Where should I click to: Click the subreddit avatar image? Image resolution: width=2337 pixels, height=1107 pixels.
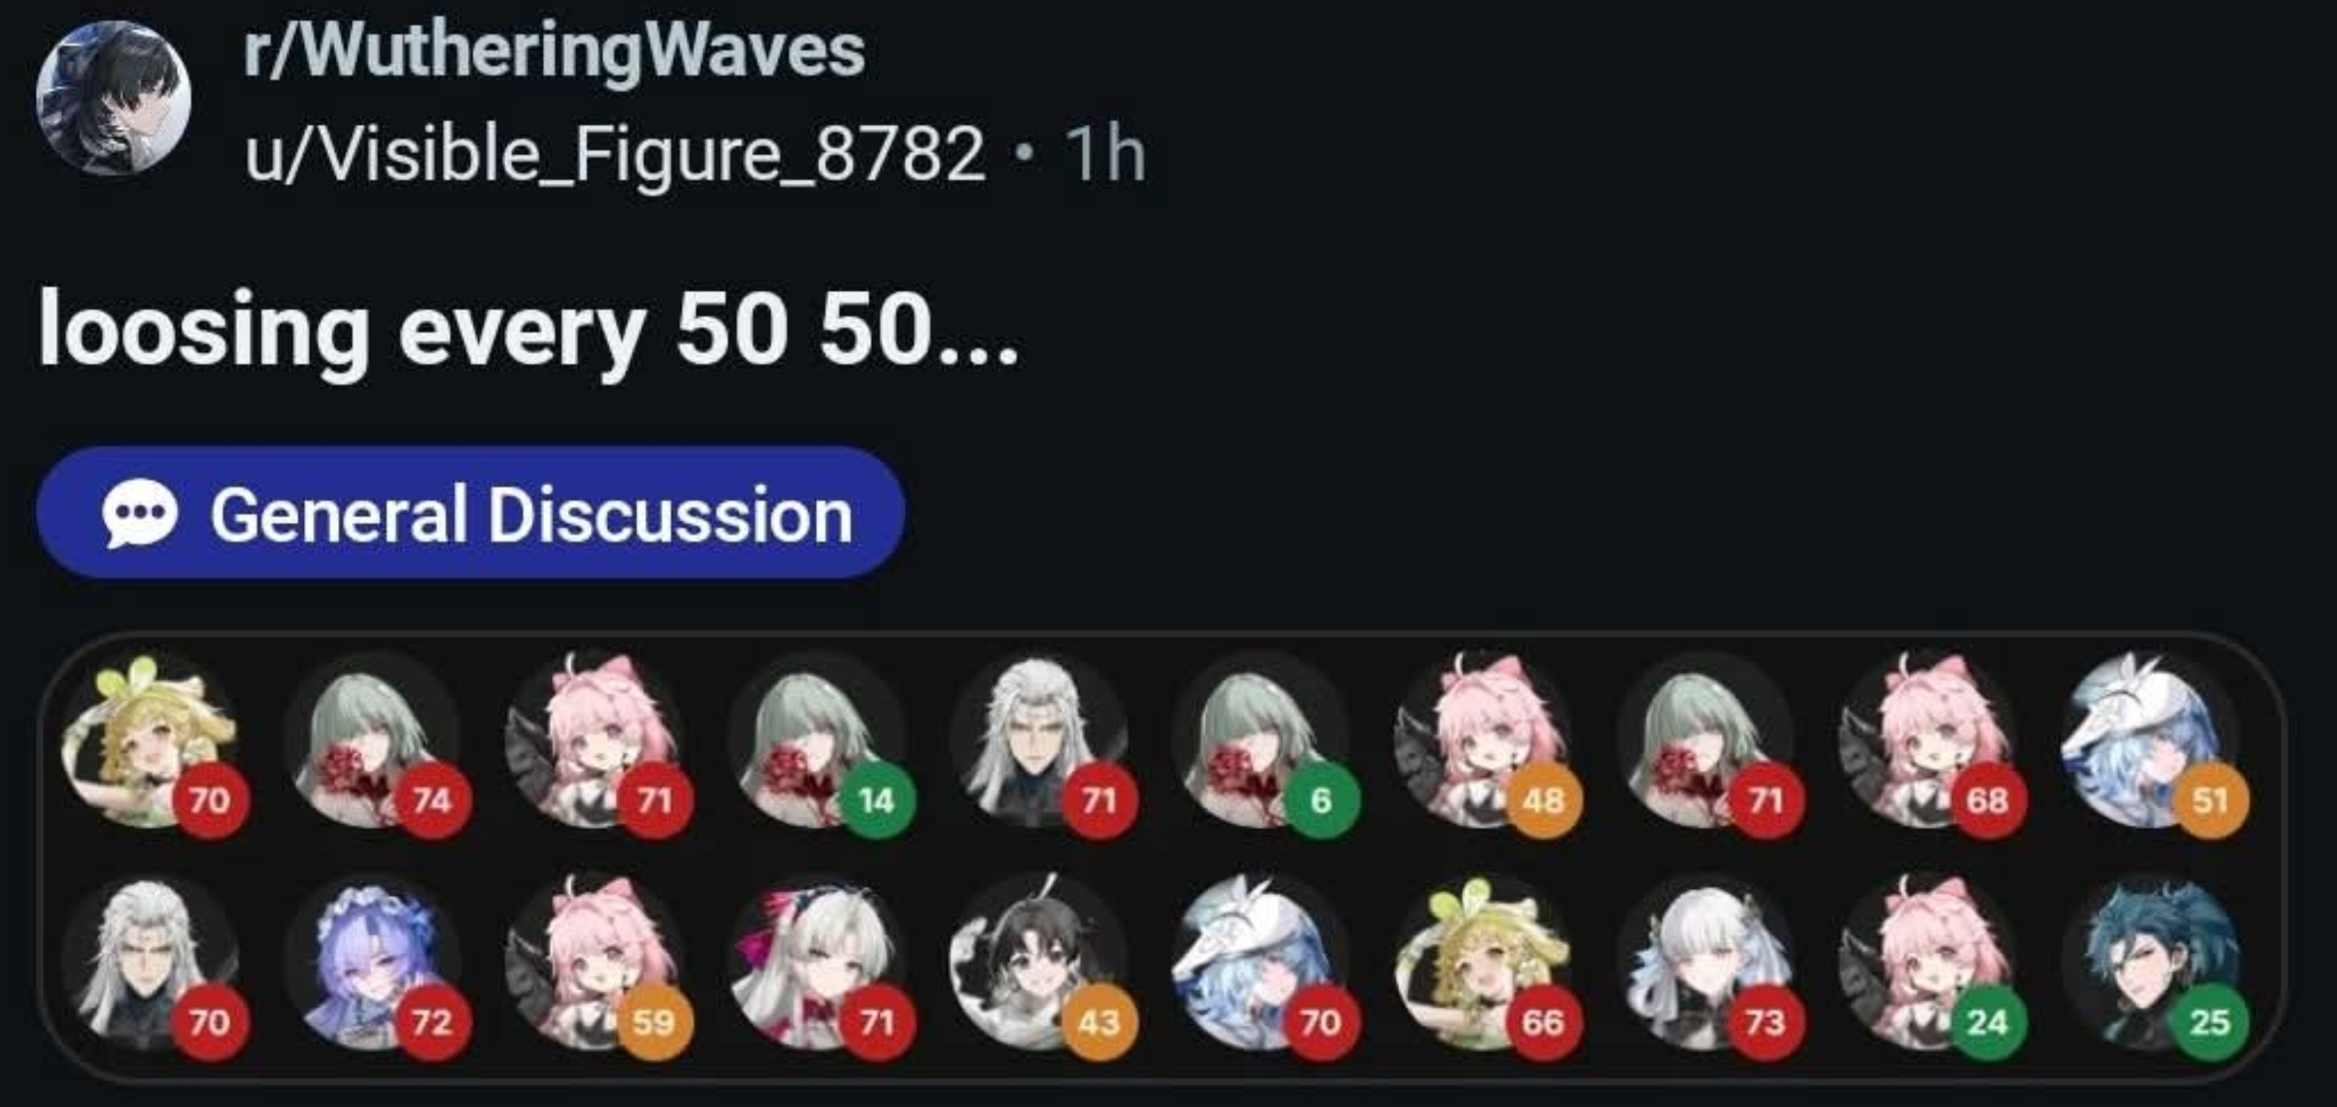pos(114,98)
